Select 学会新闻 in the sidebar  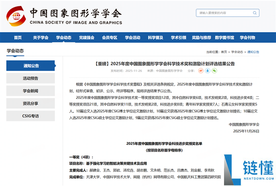[31, 91]
